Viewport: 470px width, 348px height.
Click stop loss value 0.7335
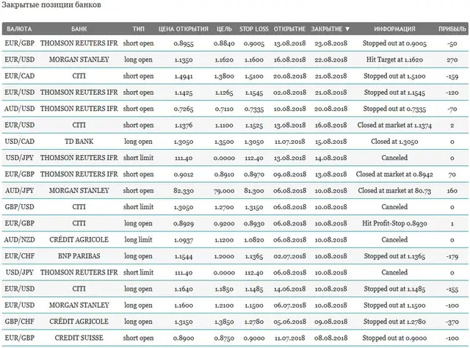point(254,109)
